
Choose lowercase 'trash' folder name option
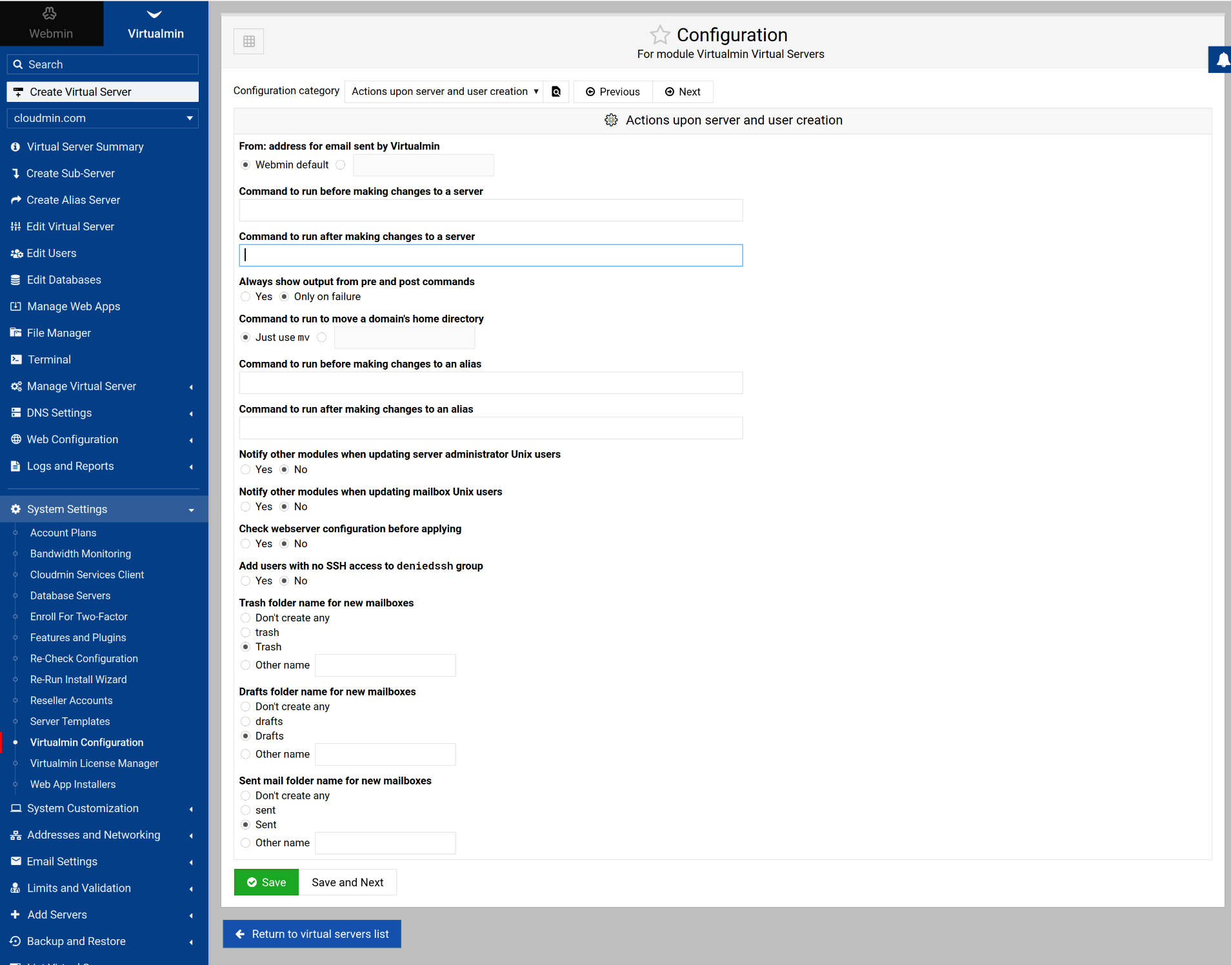point(246,633)
